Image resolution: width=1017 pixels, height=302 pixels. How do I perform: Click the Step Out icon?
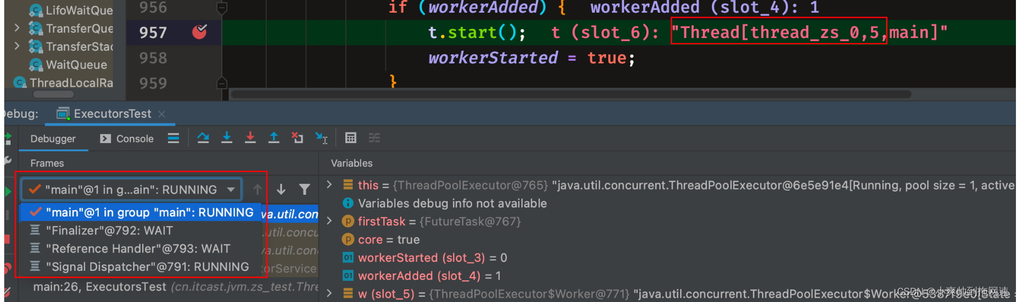pos(274,138)
